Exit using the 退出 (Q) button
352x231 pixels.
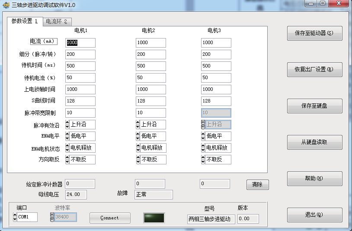click(314, 215)
